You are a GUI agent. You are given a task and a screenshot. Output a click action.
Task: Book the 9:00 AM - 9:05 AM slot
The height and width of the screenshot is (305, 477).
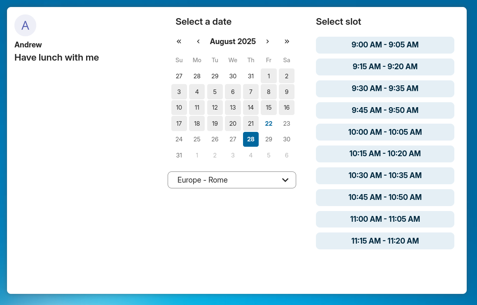pyautogui.click(x=385, y=45)
